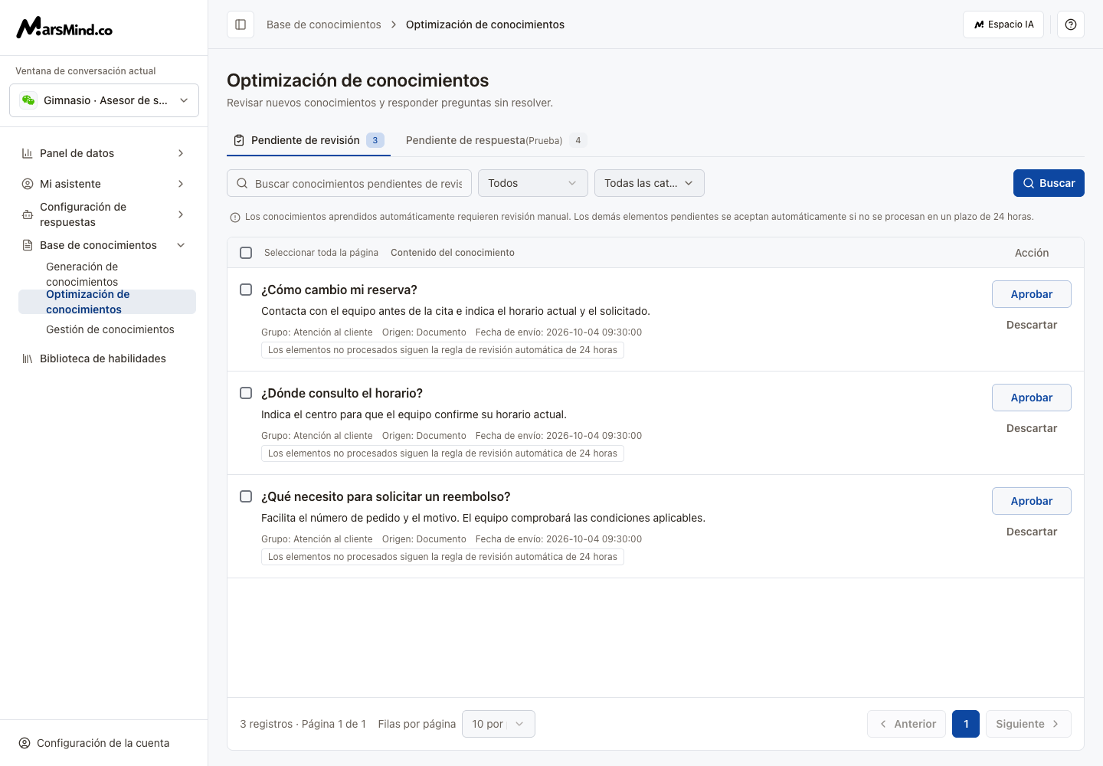Expand the Panel de datos chevron
This screenshot has height=766, width=1103.
[x=181, y=153]
